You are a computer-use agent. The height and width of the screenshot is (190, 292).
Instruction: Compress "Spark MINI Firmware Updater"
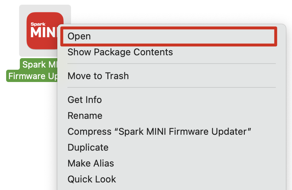tap(159, 131)
